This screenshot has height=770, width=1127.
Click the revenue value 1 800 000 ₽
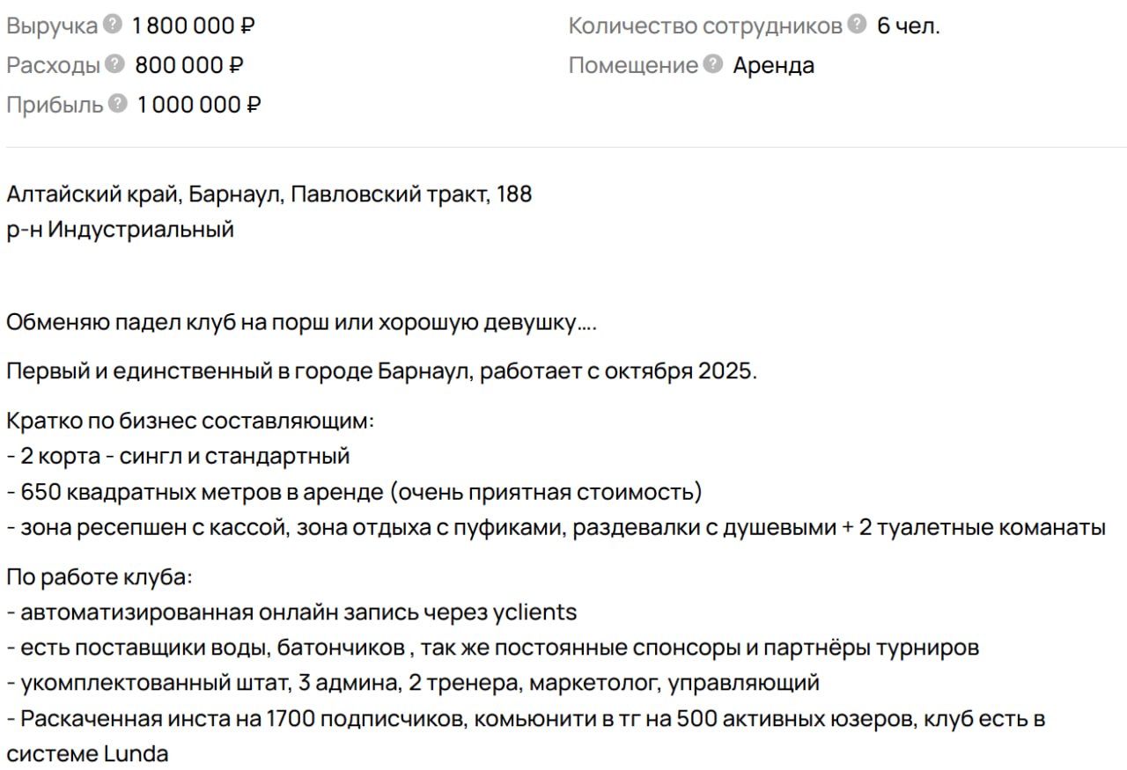coord(193,26)
